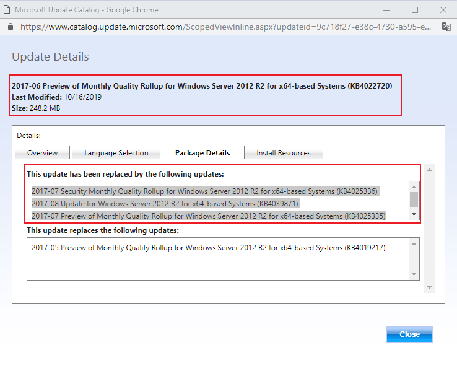457x384 pixels.
Task: Click the page document icon in title bar
Action: pos(7,10)
